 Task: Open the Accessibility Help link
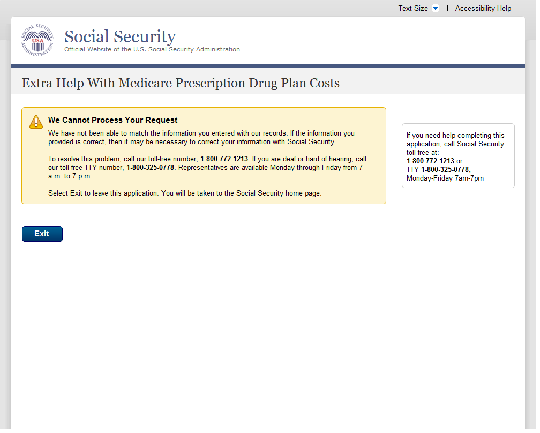483,9
